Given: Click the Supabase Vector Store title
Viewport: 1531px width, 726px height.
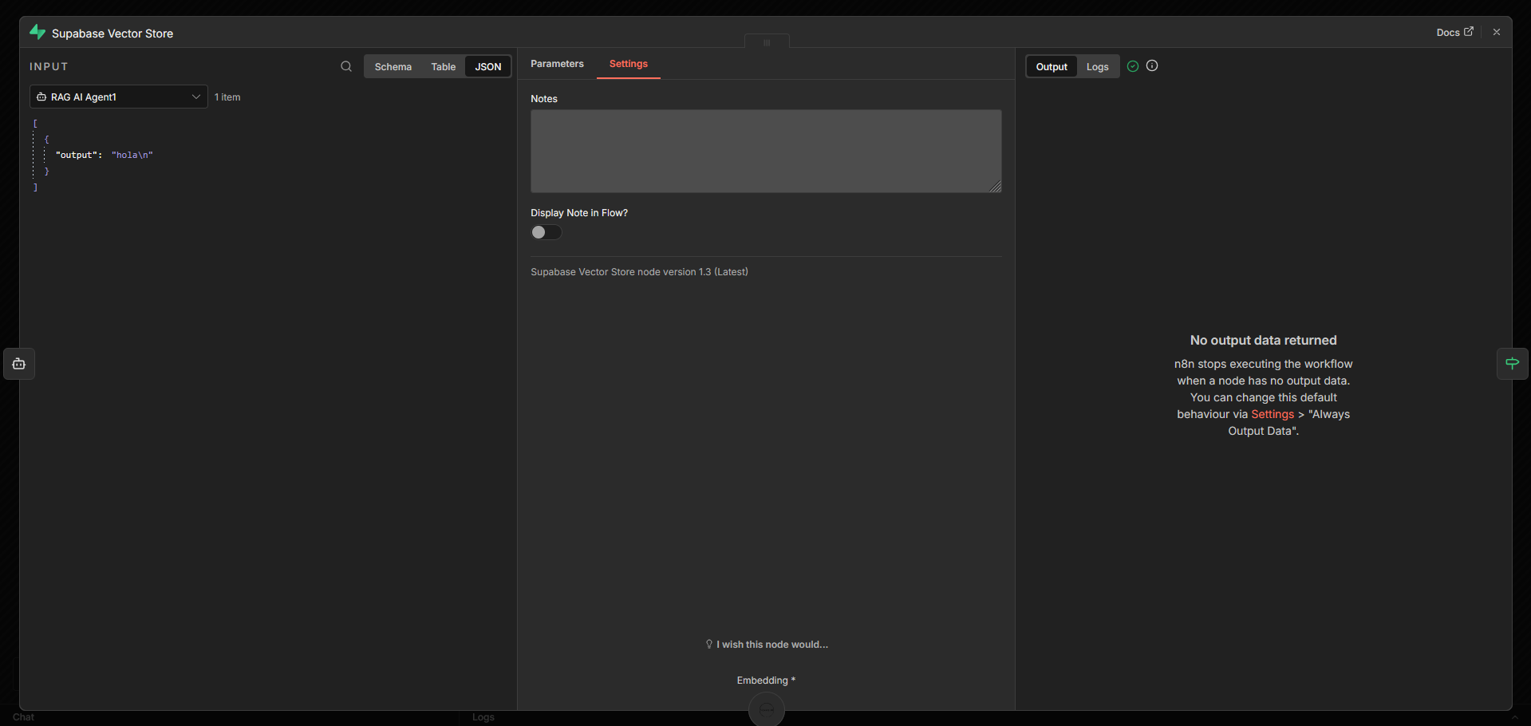Looking at the screenshot, I should click(x=112, y=34).
